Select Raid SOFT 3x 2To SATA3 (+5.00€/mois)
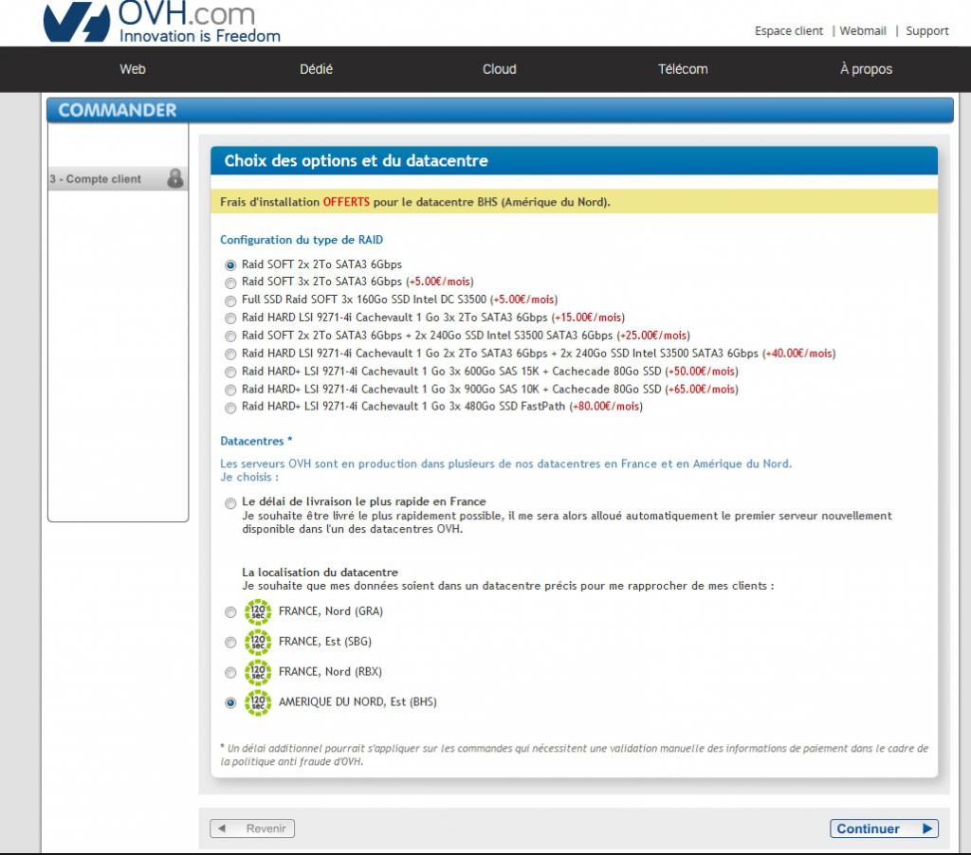 click(x=230, y=282)
